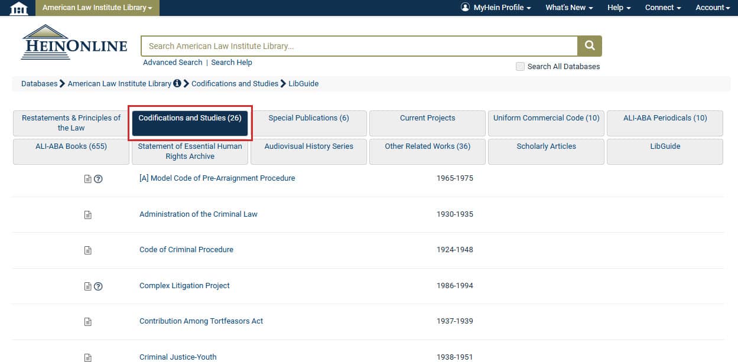The image size is (738, 362).
Task: Click help icon next to Model Code of Pre-Arraignment Procedure
Action: coord(97,178)
